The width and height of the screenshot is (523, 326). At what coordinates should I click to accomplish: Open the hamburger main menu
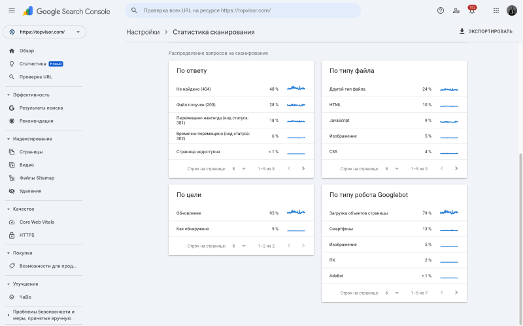[x=11, y=10]
